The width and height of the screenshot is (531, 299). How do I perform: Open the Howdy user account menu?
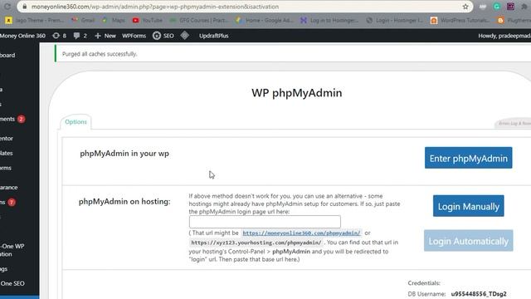(504, 36)
